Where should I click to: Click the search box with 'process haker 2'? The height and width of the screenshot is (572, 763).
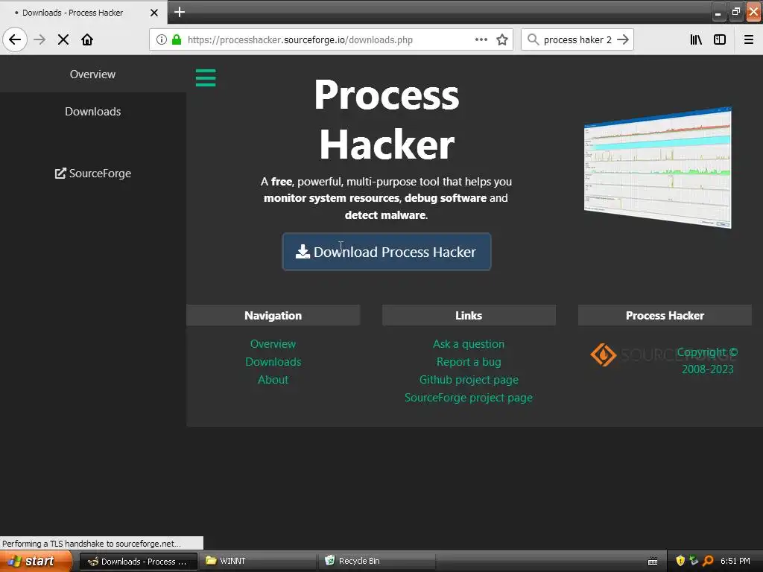[577, 39]
